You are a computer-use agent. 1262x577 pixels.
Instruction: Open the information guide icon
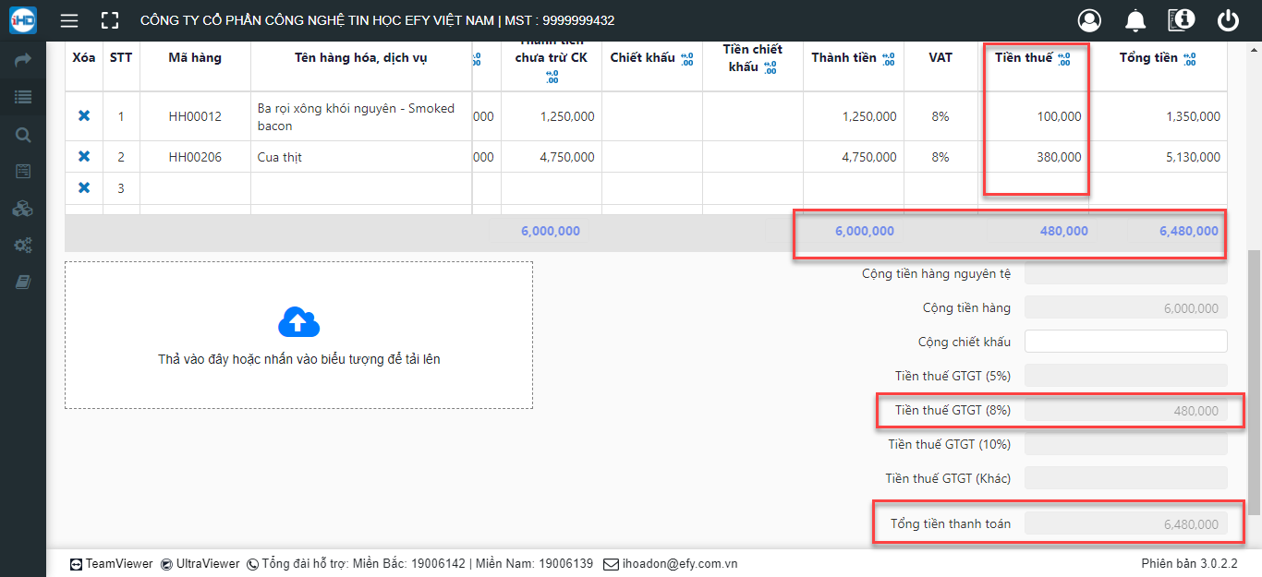click(x=1182, y=20)
